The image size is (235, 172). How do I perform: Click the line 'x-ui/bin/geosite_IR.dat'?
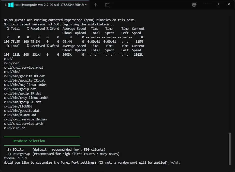pos(24,81)
